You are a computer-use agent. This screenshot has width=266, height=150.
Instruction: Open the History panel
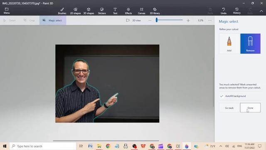pos(236,11)
